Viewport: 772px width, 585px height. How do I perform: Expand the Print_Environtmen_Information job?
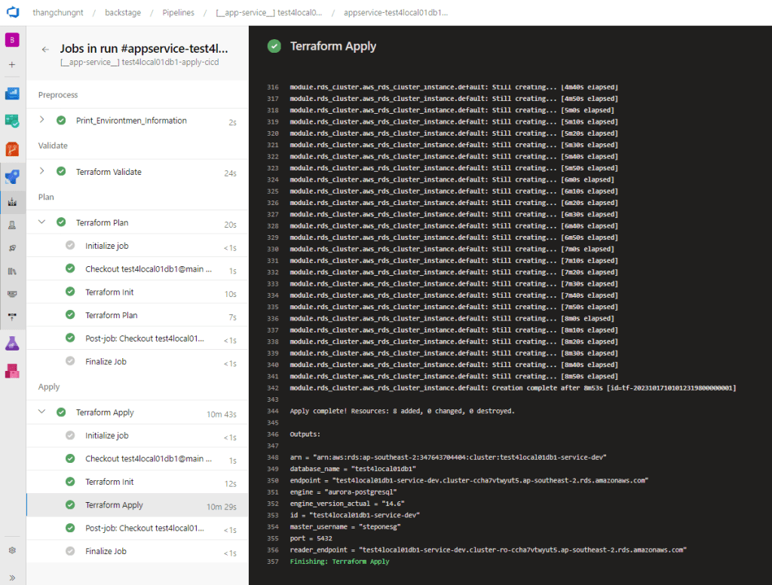click(x=44, y=120)
